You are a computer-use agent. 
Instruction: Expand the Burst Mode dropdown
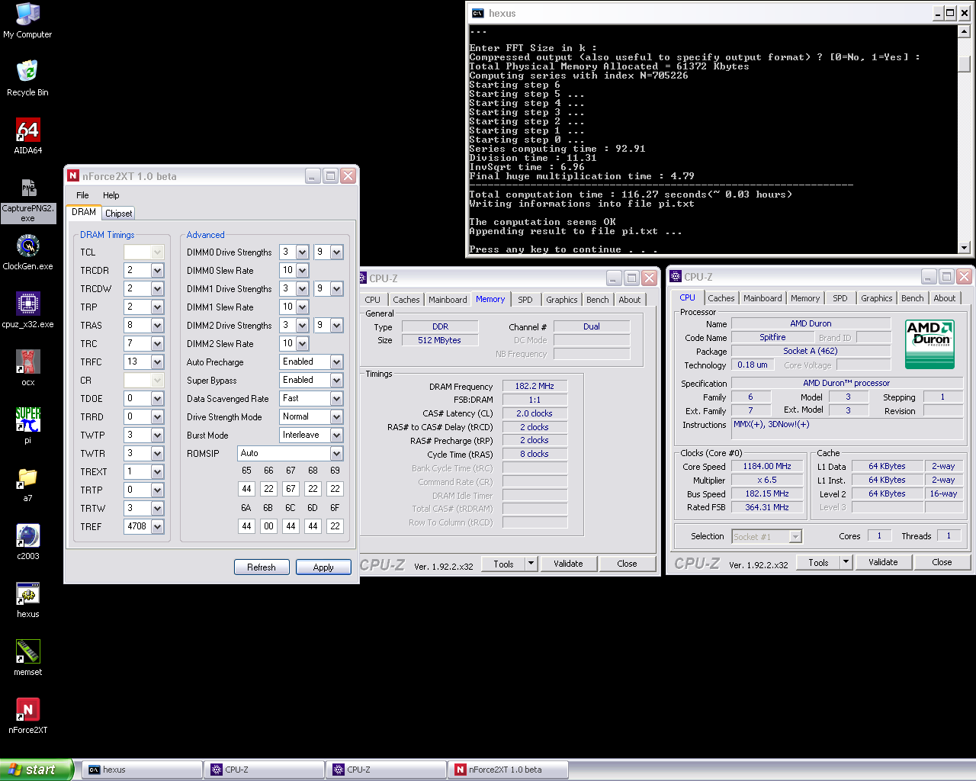336,435
